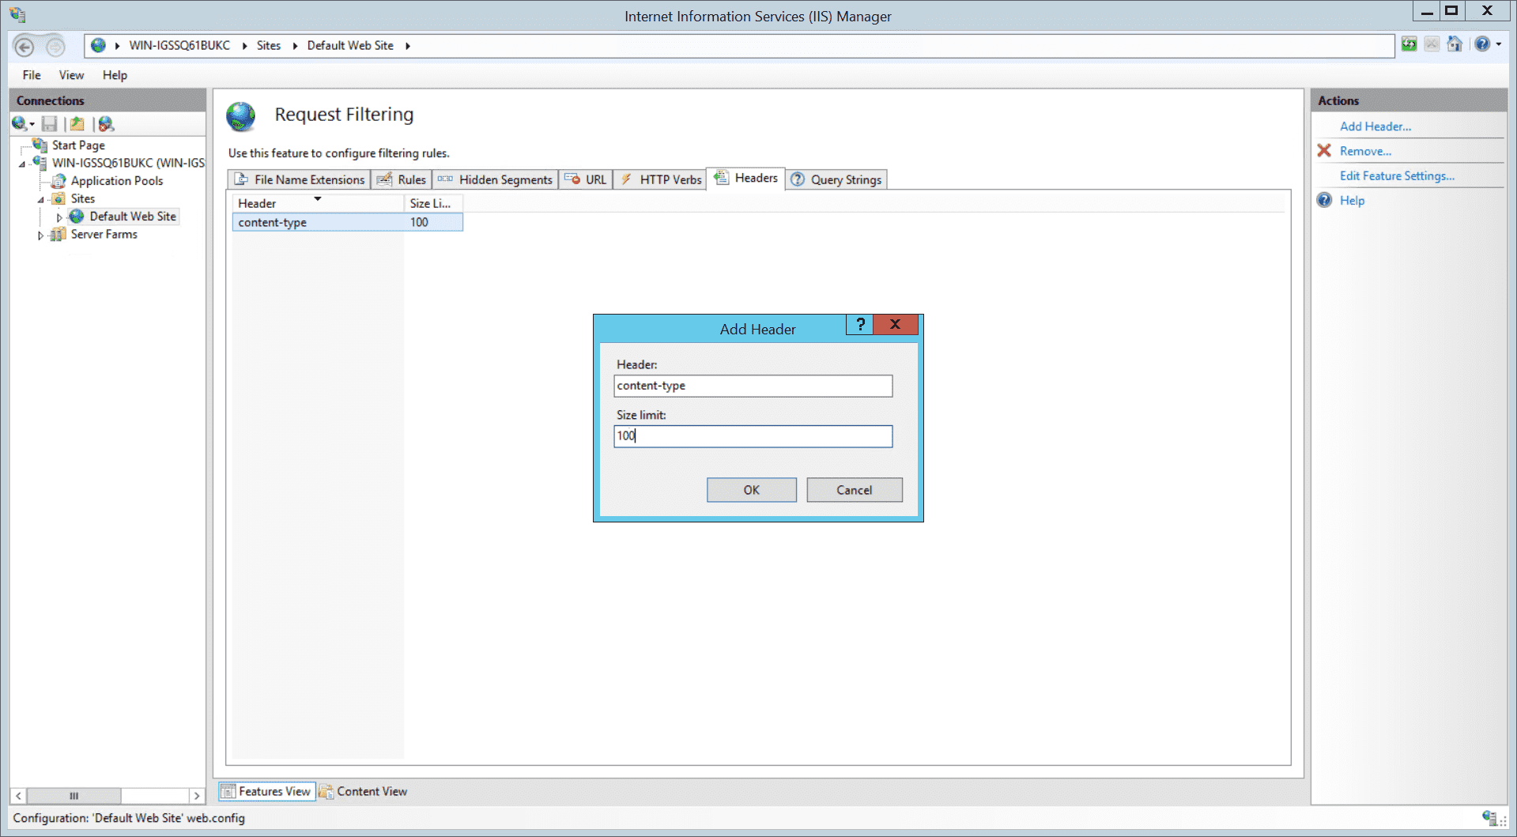Click the Save connections disk icon

pyautogui.click(x=50, y=123)
